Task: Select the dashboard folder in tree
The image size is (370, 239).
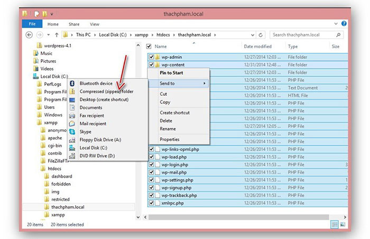Action: (62, 177)
